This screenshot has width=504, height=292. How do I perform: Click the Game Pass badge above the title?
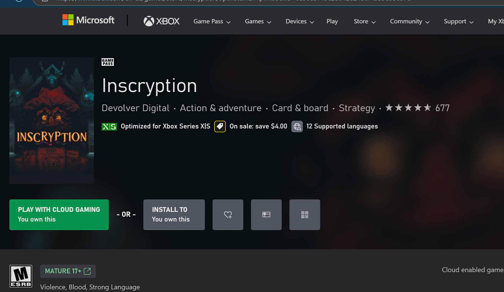tap(108, 62)
